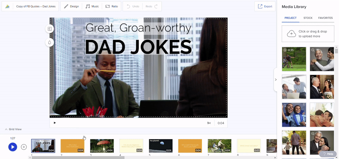Click the Animoto logo icon
This screenshot has width=339, height=159.
click(7, 7)
